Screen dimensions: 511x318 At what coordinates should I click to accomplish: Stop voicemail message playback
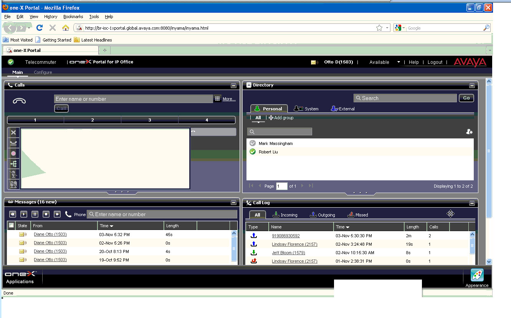[x=46, y=214]
